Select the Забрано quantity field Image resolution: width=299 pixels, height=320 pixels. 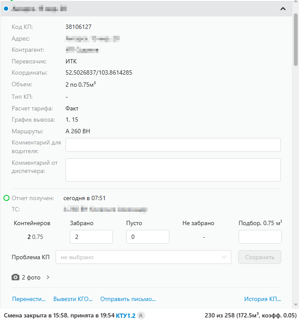(91, 237)
